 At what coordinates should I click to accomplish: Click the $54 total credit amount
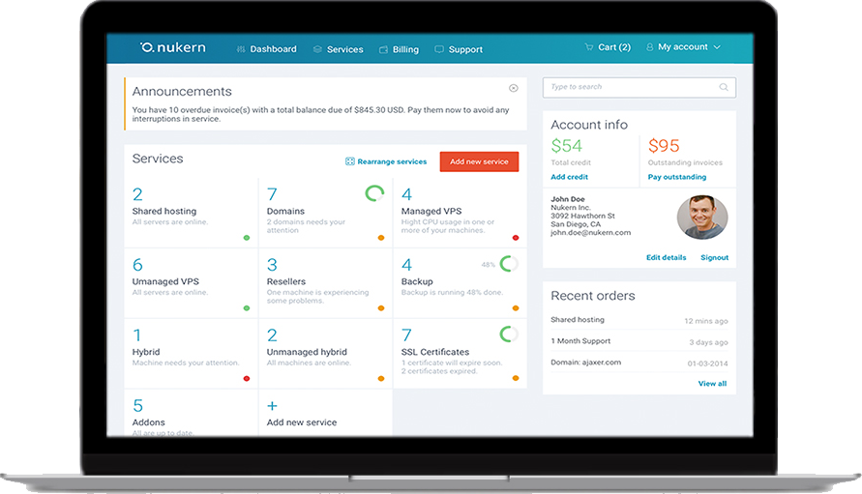click(567, 146)
